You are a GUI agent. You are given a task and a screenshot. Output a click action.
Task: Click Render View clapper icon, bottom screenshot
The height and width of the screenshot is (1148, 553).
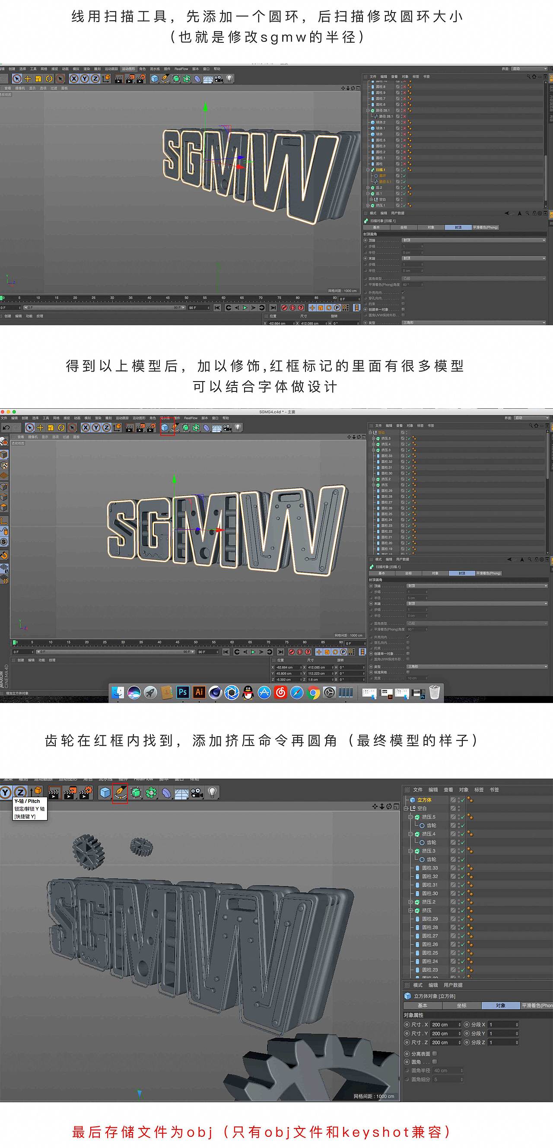[54, 792]
